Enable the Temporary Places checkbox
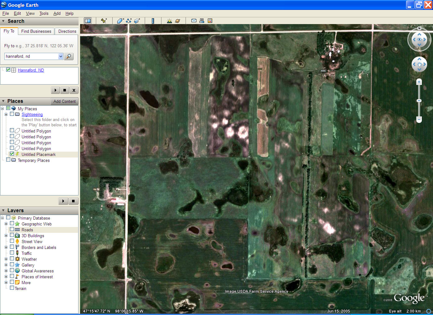This screenshot has height=315, width=433. [x=8, y=160]
